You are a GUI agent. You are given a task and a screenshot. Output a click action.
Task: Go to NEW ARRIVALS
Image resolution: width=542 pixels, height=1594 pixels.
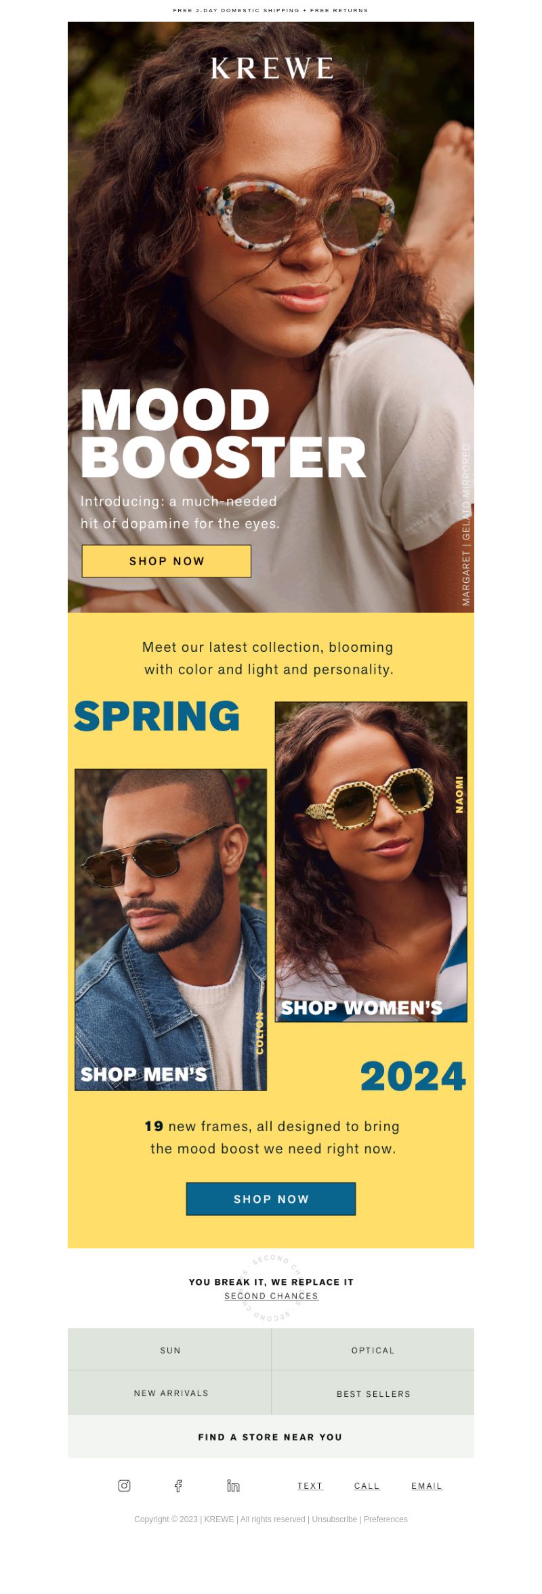tap(169, 1393)
